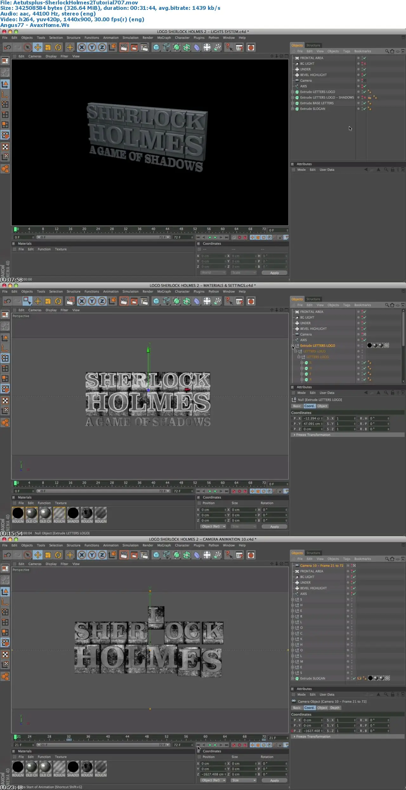The height and width of the screenshot is (790, 406).
Task: Select Model mode icon in CAMERA ANIMATION left sidebar
Action: click(5, 592)
